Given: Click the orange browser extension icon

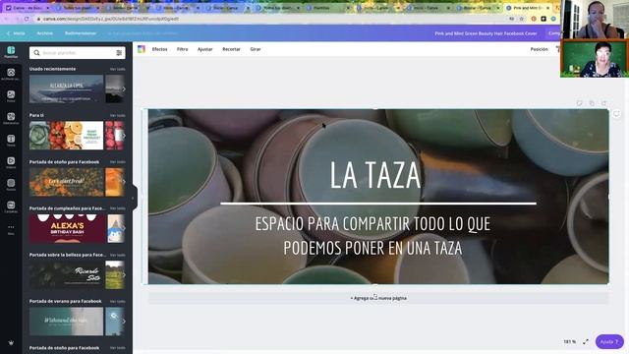Looking at the screenshot, I should (x=534, y=19).
